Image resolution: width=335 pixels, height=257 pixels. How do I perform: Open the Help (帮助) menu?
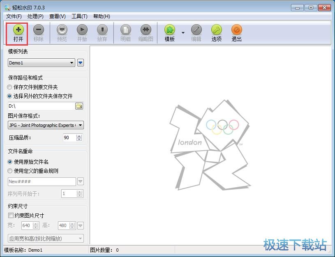pos(102,16)
